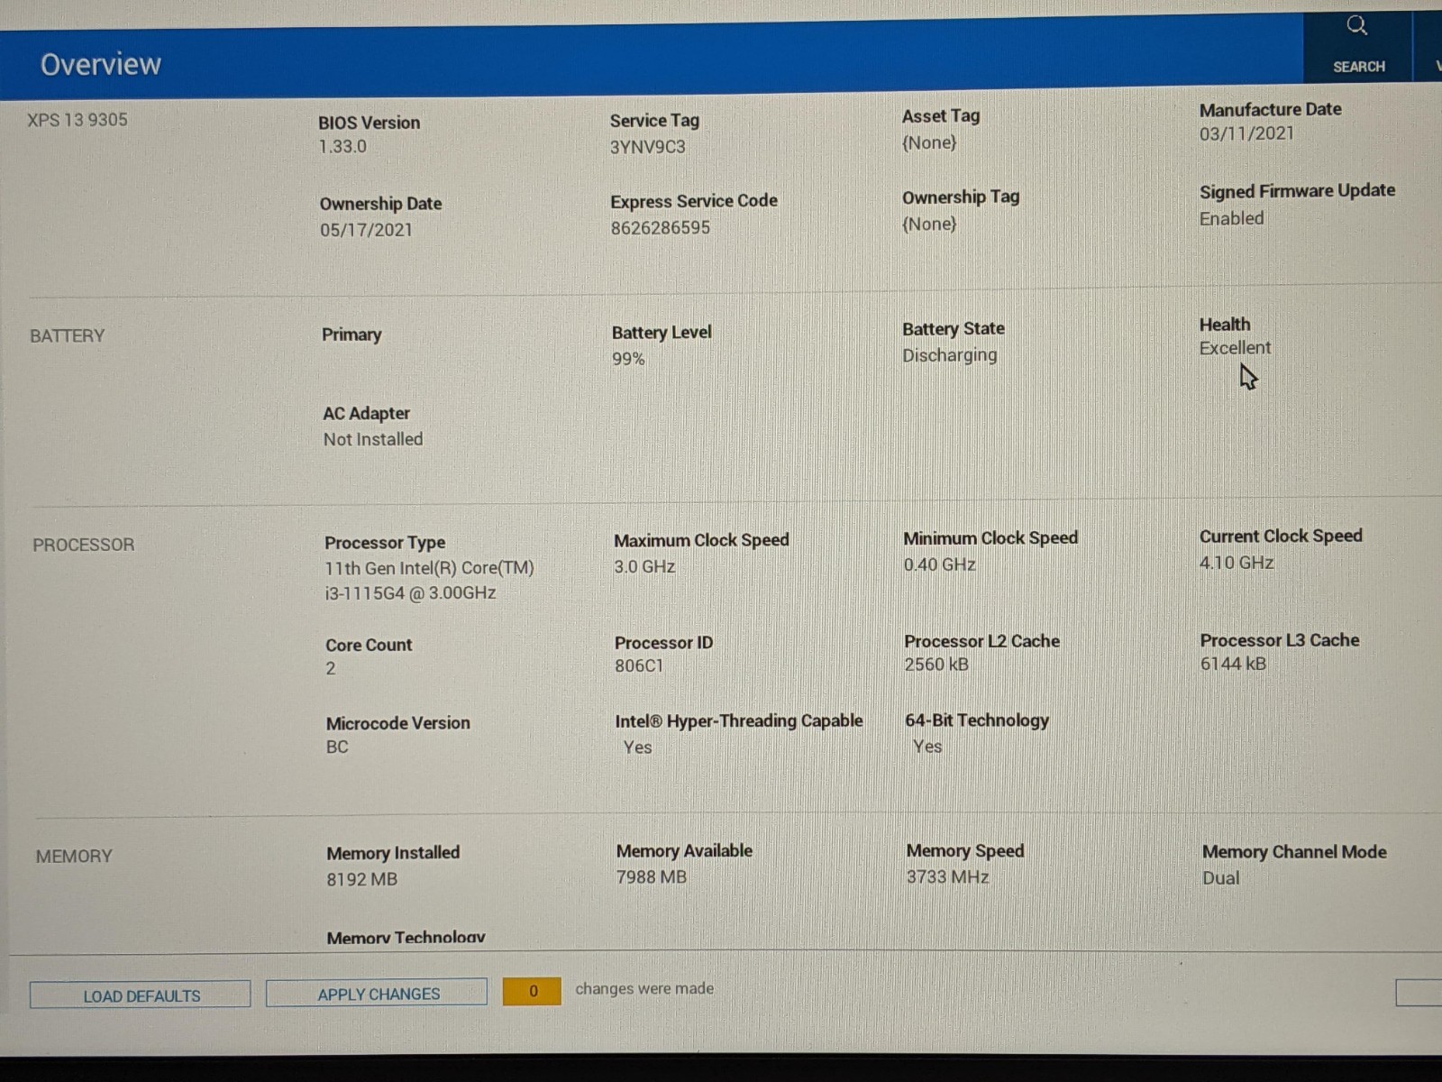Click the 'Ownership Tag' label
Viewport: 1442px width, 1082px height.
(x=961, y=197)
